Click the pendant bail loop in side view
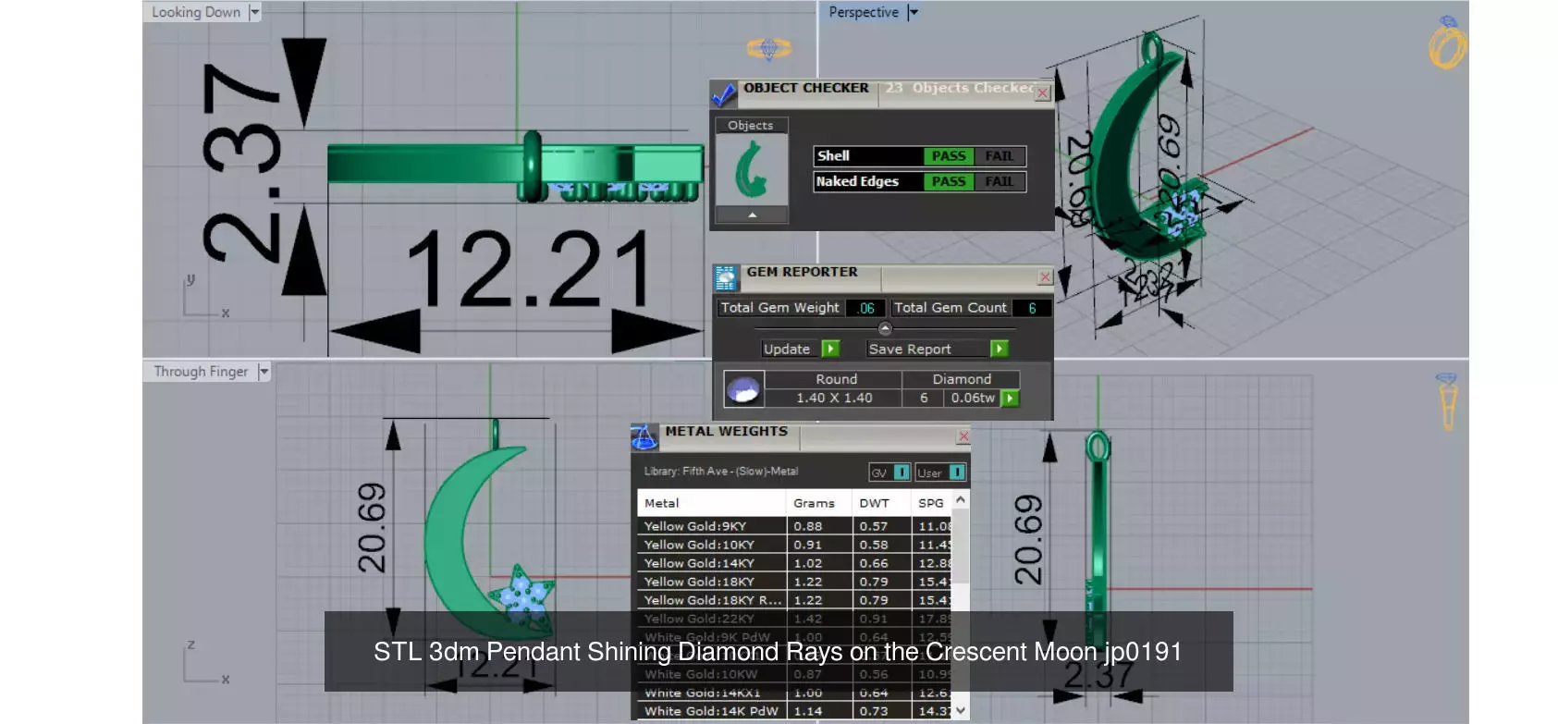This screenshot has height=724, width=1558. tap(1098, 448)
